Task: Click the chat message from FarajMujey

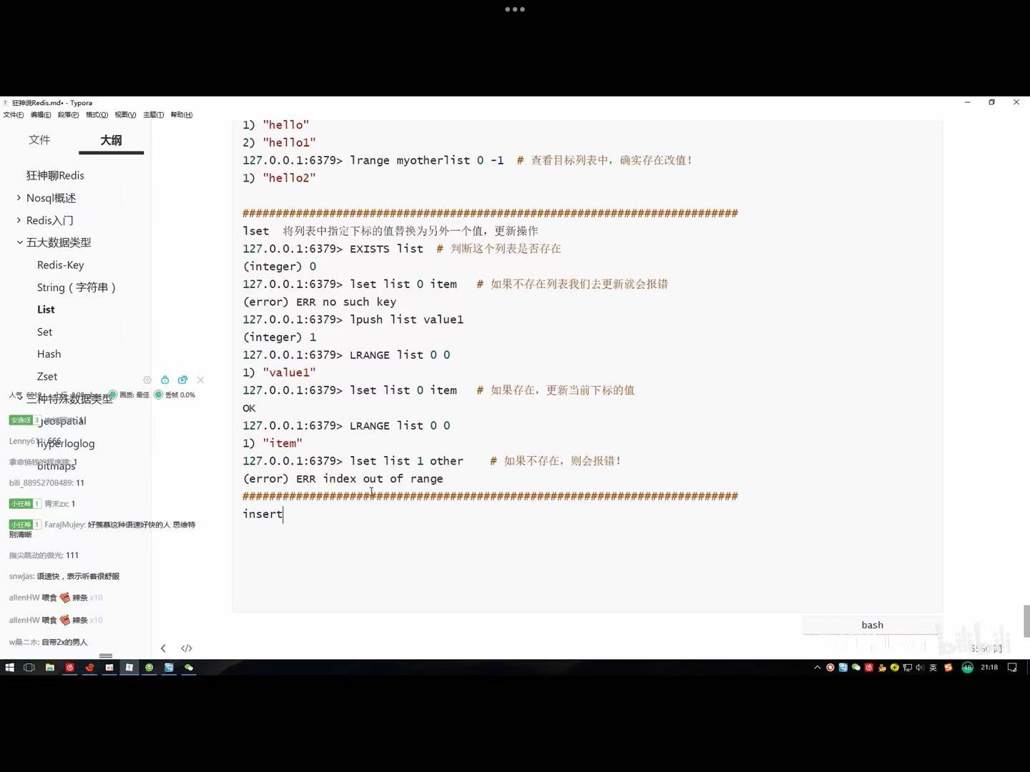Action: click(102, 529)
